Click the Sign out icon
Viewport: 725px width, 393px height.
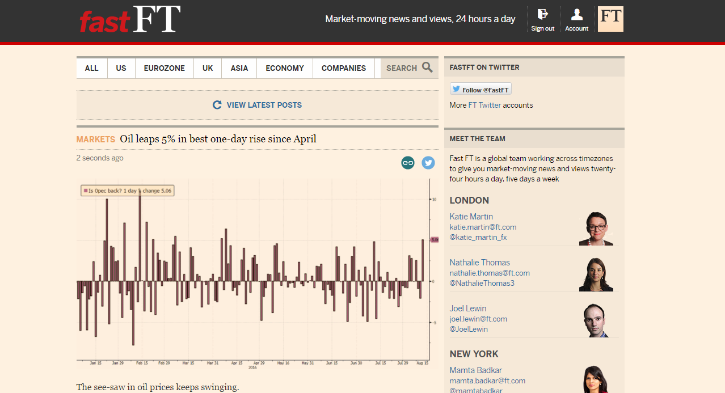[x=542, y=15]
